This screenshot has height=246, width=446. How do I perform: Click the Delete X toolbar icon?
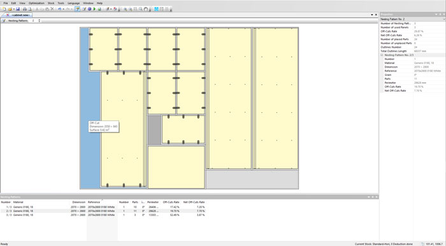point(52,9)
